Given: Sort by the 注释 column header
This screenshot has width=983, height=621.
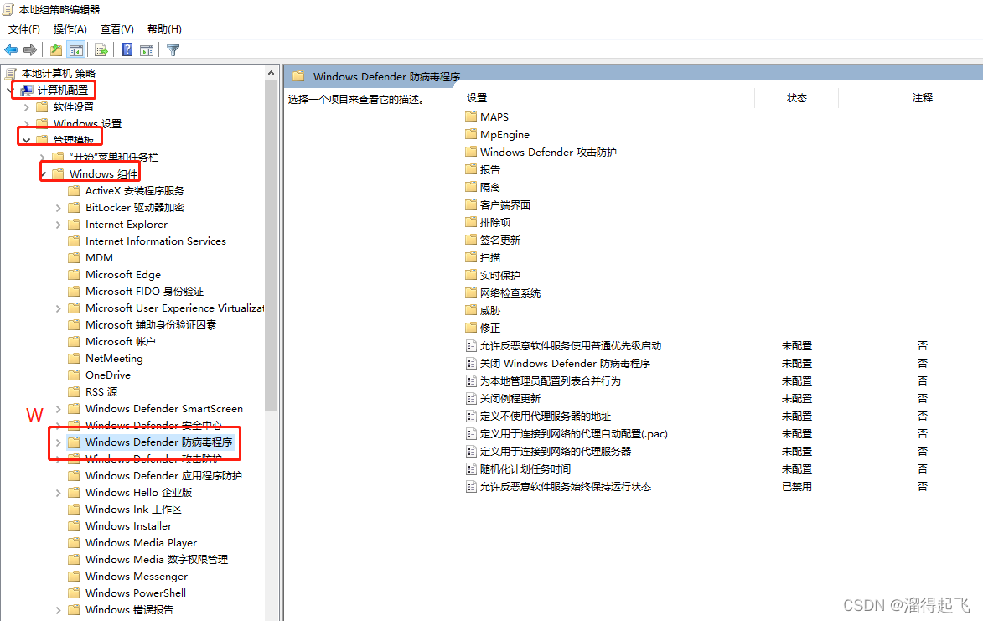Looking at the screenshot, I should (922, 98).
